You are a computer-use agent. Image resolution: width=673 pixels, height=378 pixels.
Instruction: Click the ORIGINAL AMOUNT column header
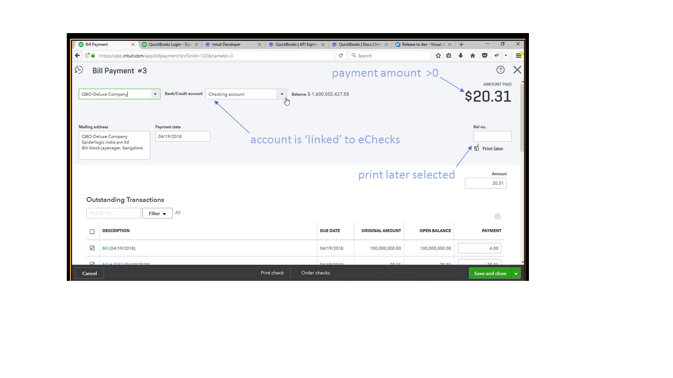coord(381,231)
